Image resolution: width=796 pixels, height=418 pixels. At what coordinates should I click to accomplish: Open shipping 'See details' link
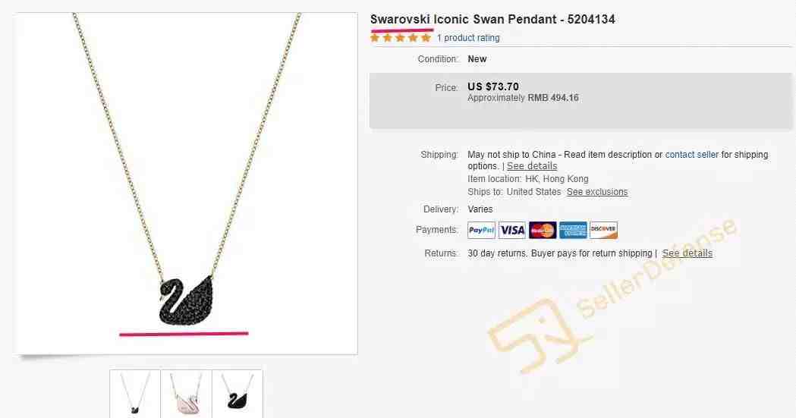point(531,166)
